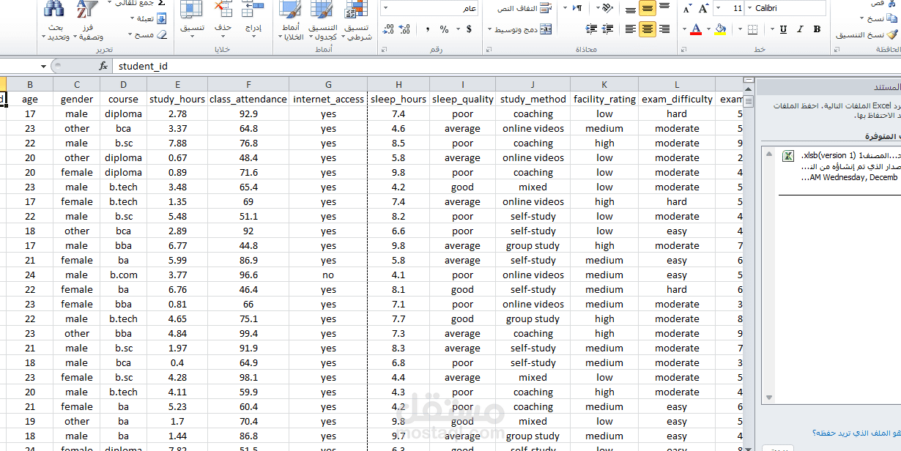Toggle align text left
Image resolution: width=901 pixels, height=451 pixels.
click(631, 29)
